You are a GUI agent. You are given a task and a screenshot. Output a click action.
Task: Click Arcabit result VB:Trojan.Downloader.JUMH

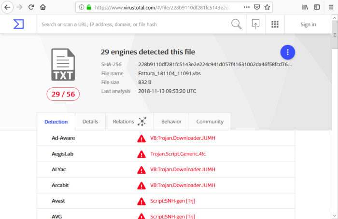[183, 185]
